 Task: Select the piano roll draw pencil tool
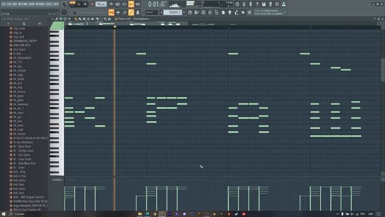[76, 19]
